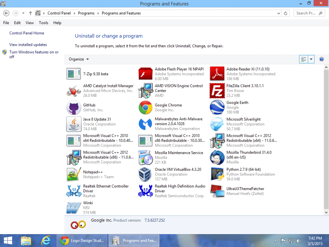
Task: Show hidden system tray icons
Action: tap(275, 241)
